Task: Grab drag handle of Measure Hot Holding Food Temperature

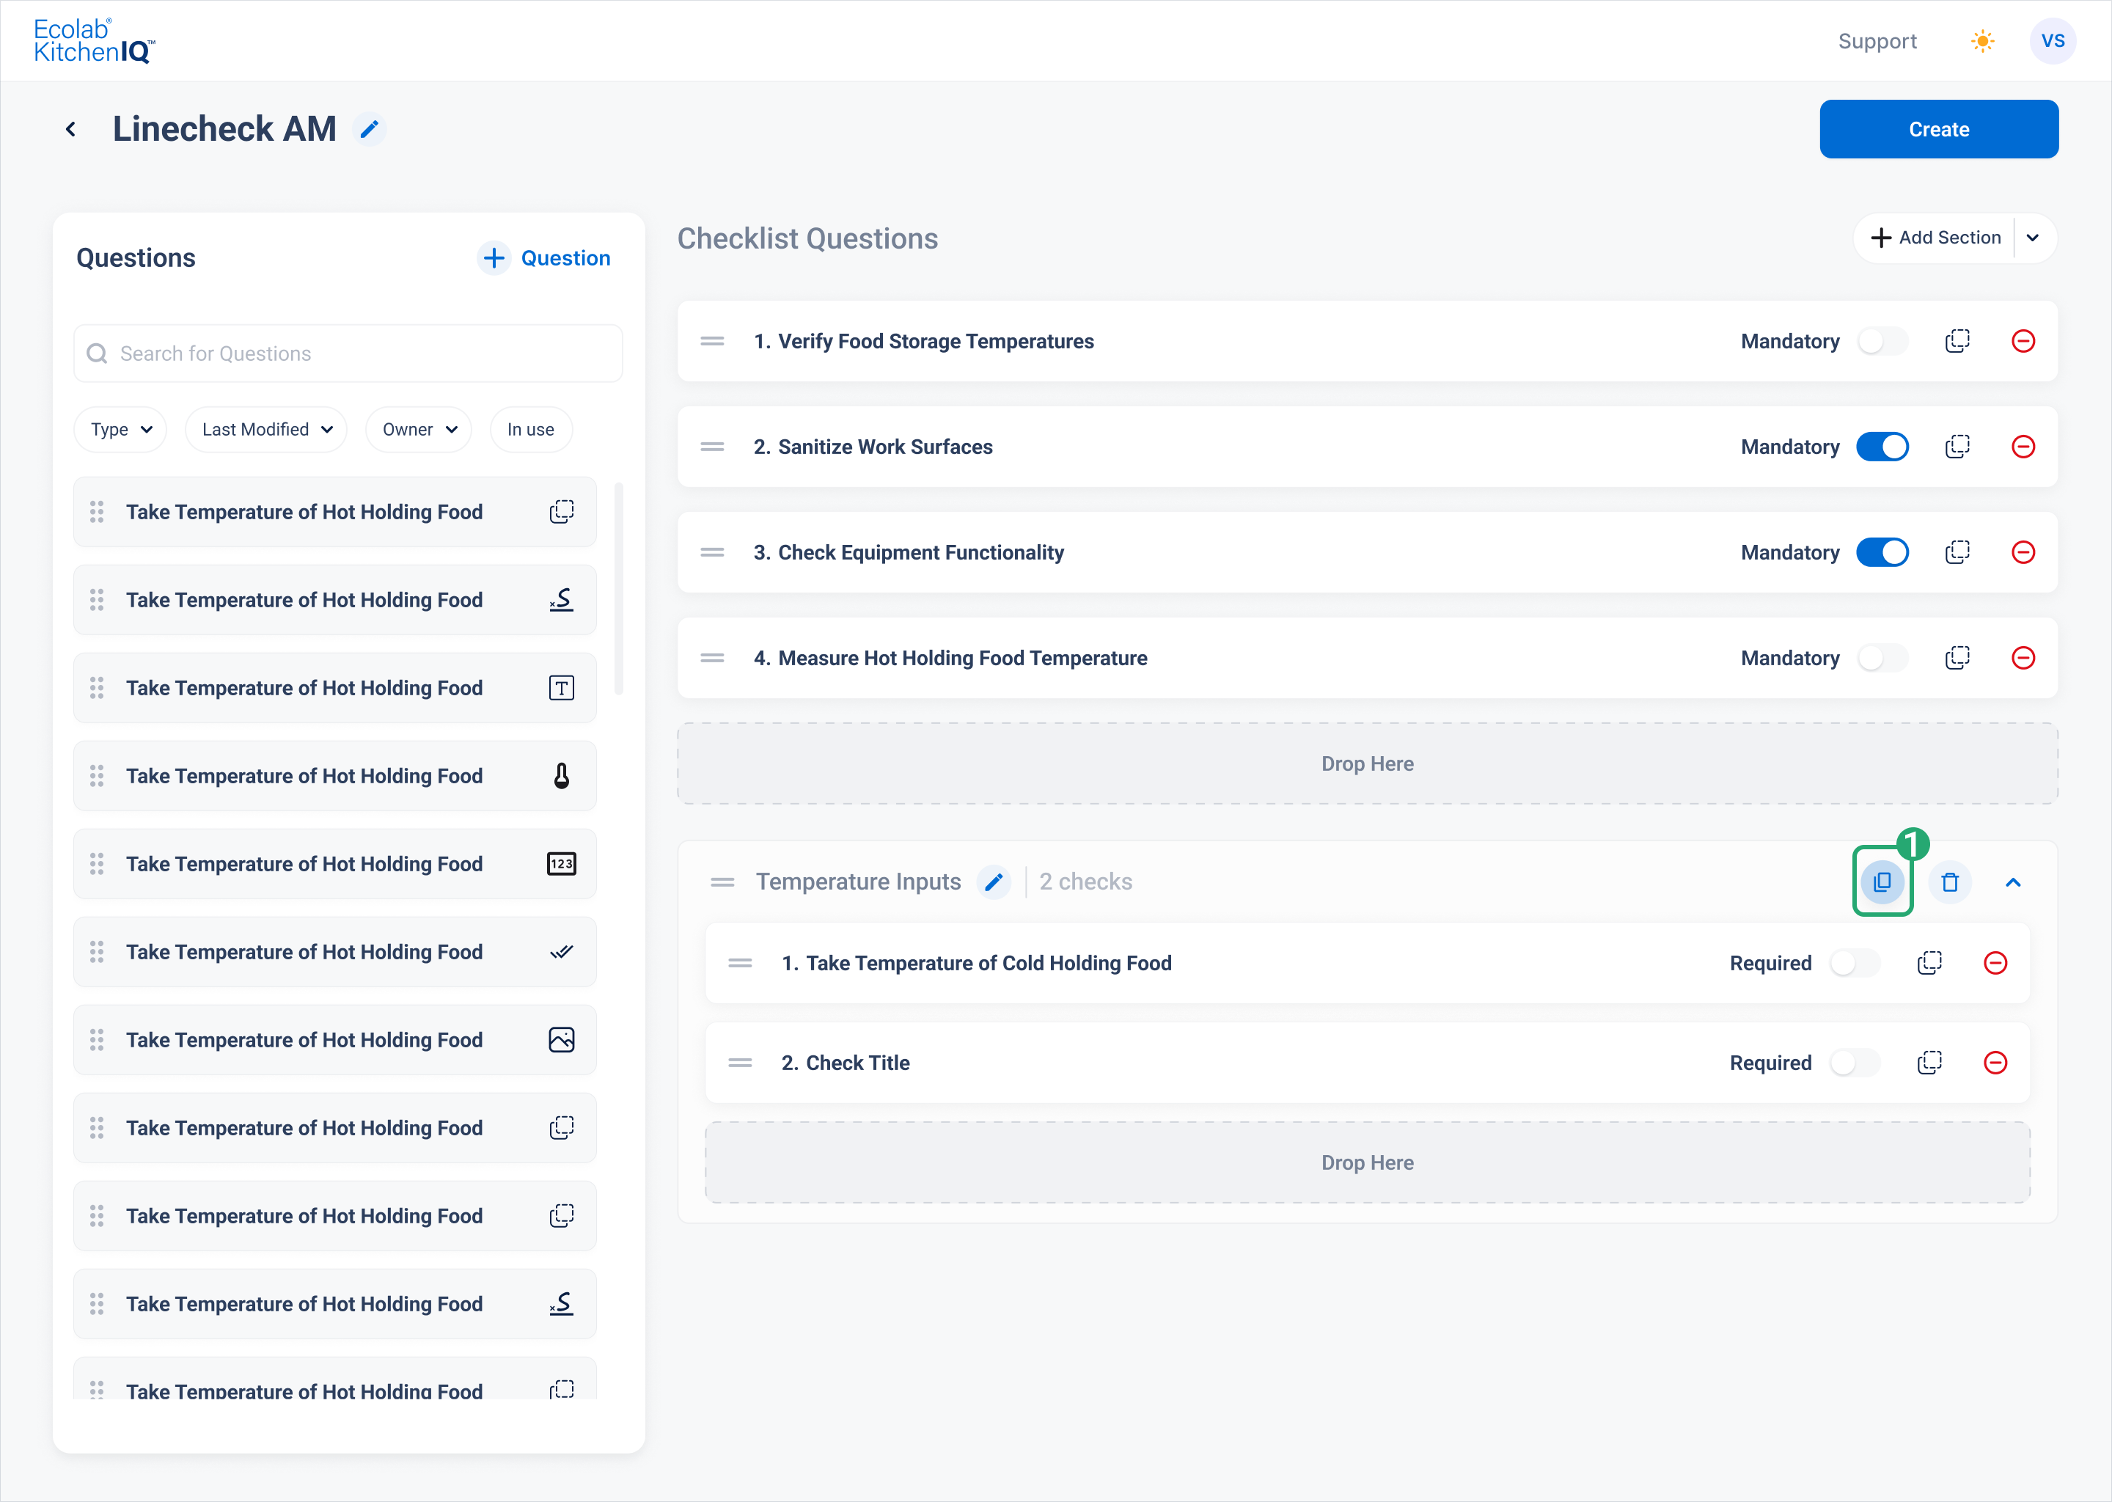Action: click(x=712, y=658)
